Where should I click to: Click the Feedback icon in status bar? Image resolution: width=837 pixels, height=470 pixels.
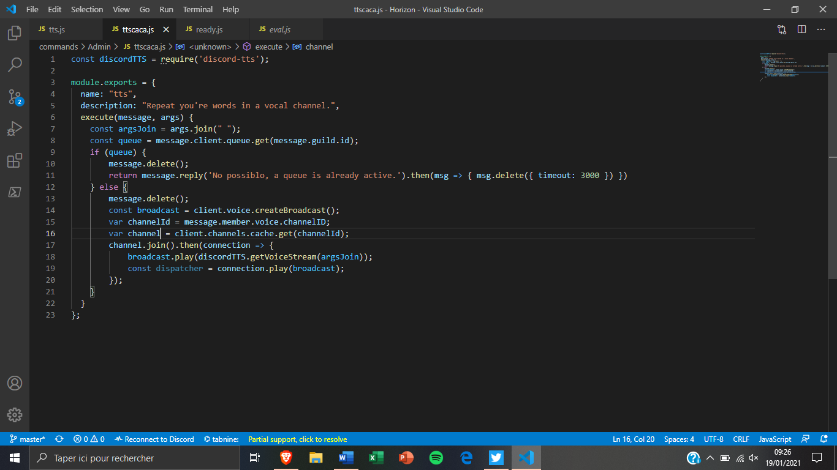click(x=806, y=439)
